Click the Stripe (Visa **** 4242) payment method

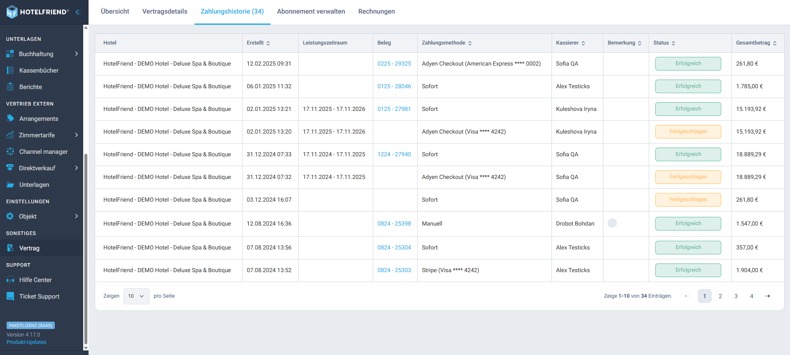[450, 270]
